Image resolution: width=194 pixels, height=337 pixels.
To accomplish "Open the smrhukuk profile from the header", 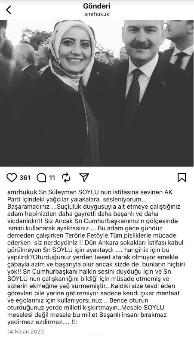I will 97,14.
